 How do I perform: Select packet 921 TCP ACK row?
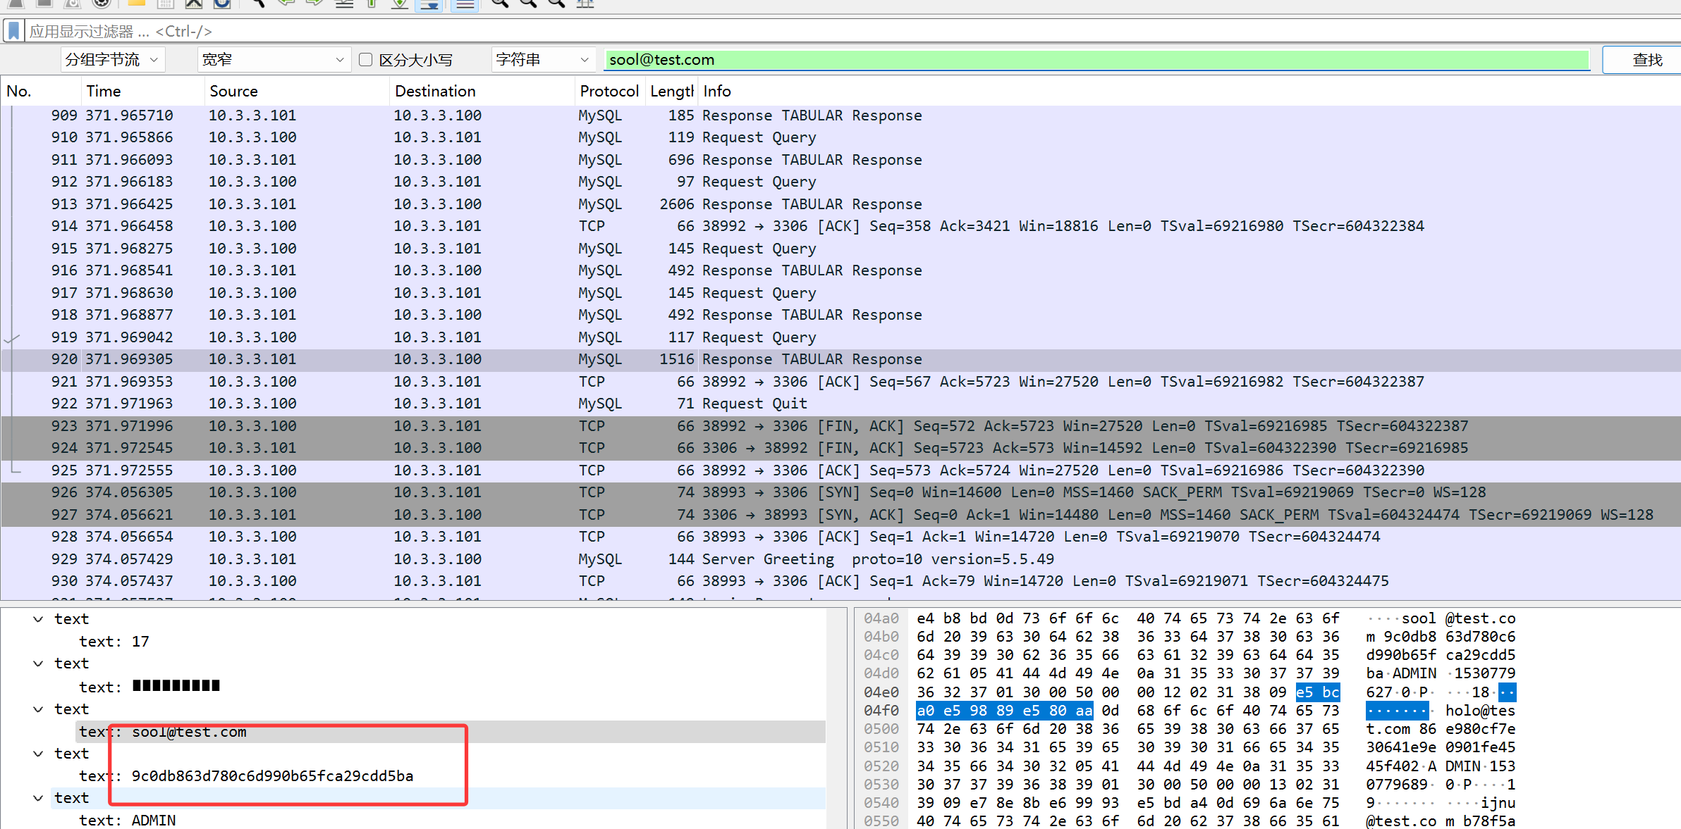(x=840, y=382)
